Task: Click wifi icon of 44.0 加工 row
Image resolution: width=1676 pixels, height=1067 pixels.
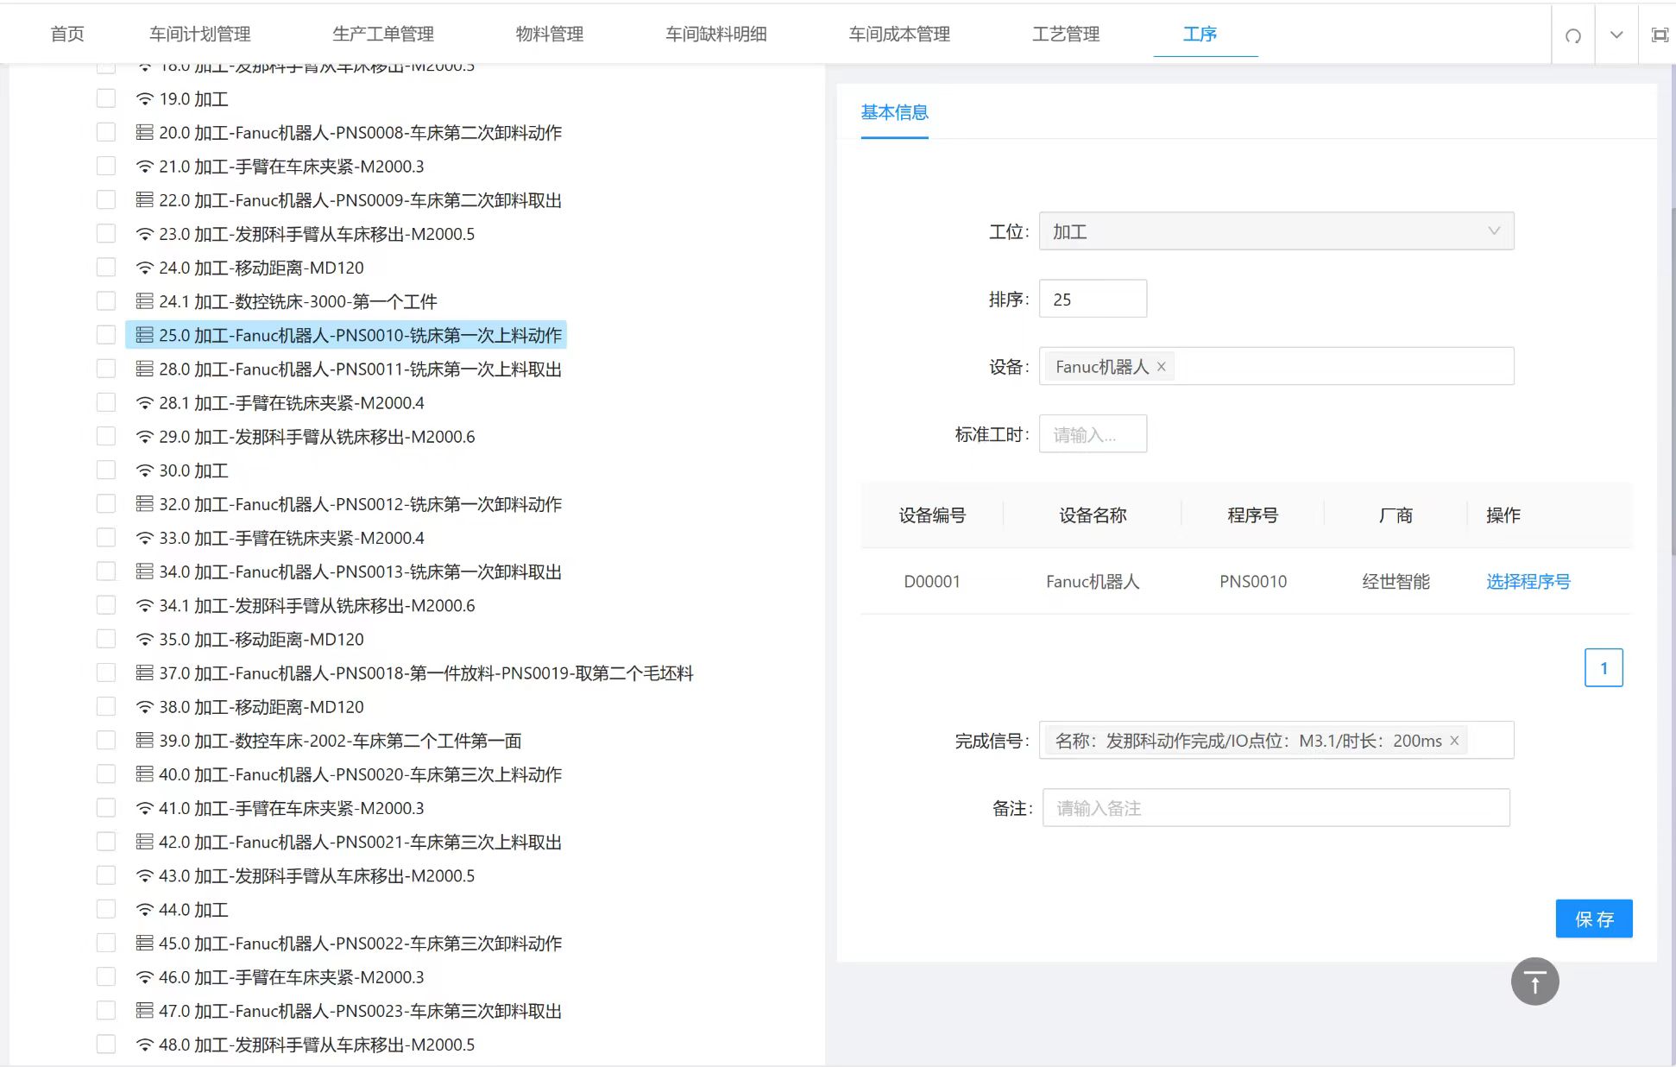Action: [145, 910]
